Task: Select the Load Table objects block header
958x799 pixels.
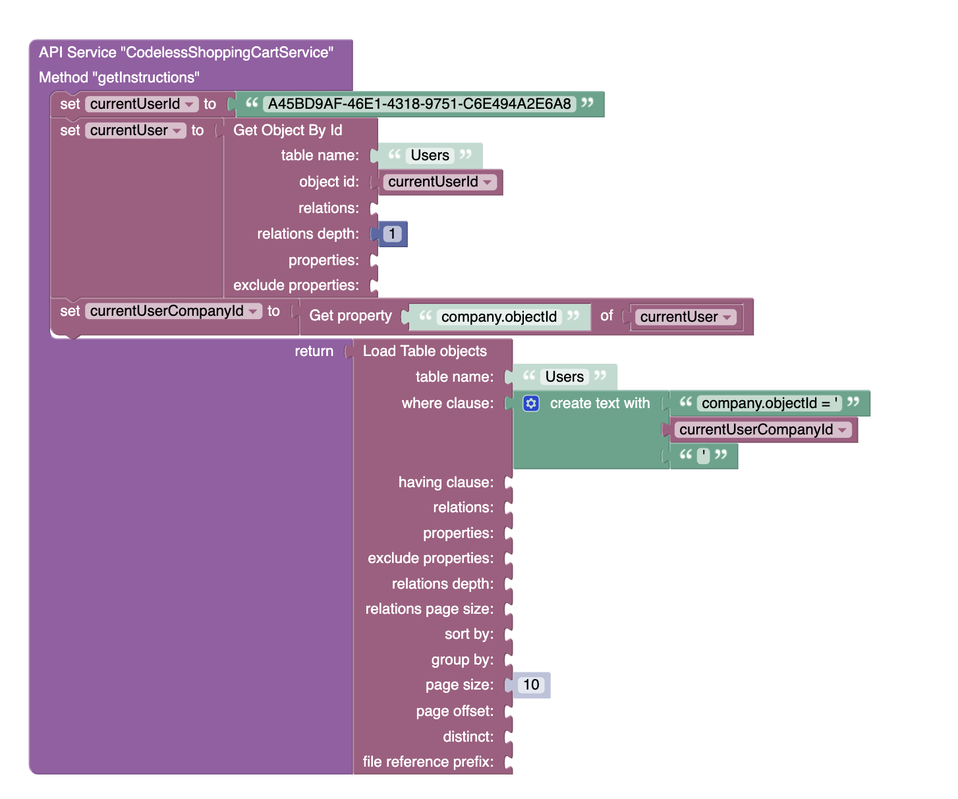Action: coord(424,351)
